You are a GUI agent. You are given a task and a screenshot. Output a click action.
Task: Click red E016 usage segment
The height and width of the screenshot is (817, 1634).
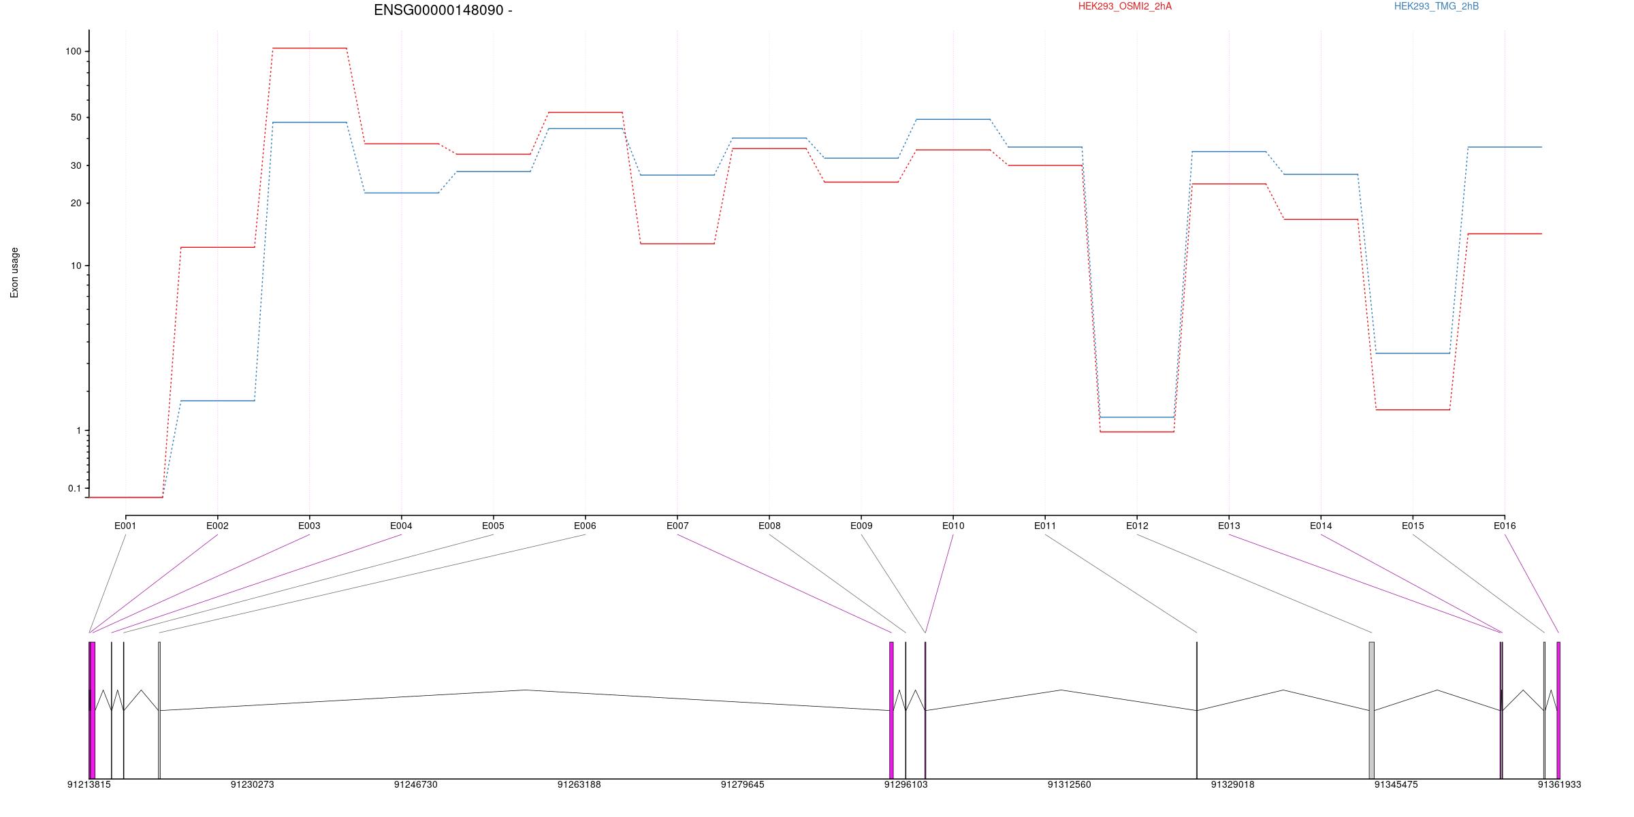(1505, 234)
